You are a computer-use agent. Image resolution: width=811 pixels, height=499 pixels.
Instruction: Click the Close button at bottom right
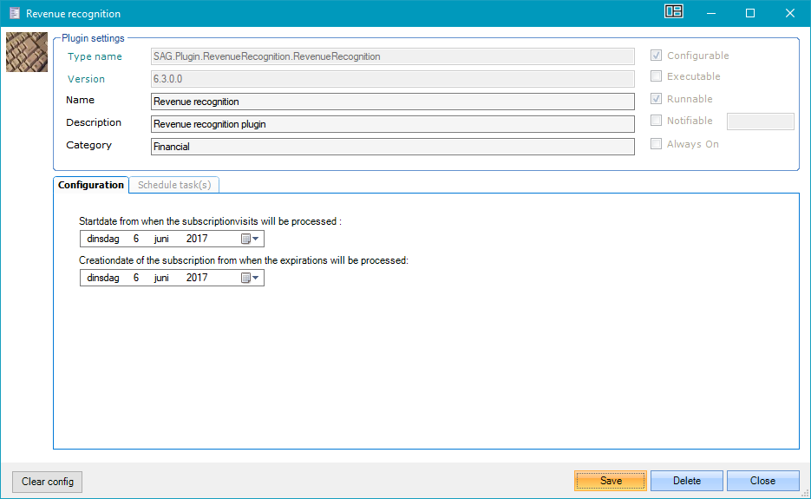coord(762,481)
